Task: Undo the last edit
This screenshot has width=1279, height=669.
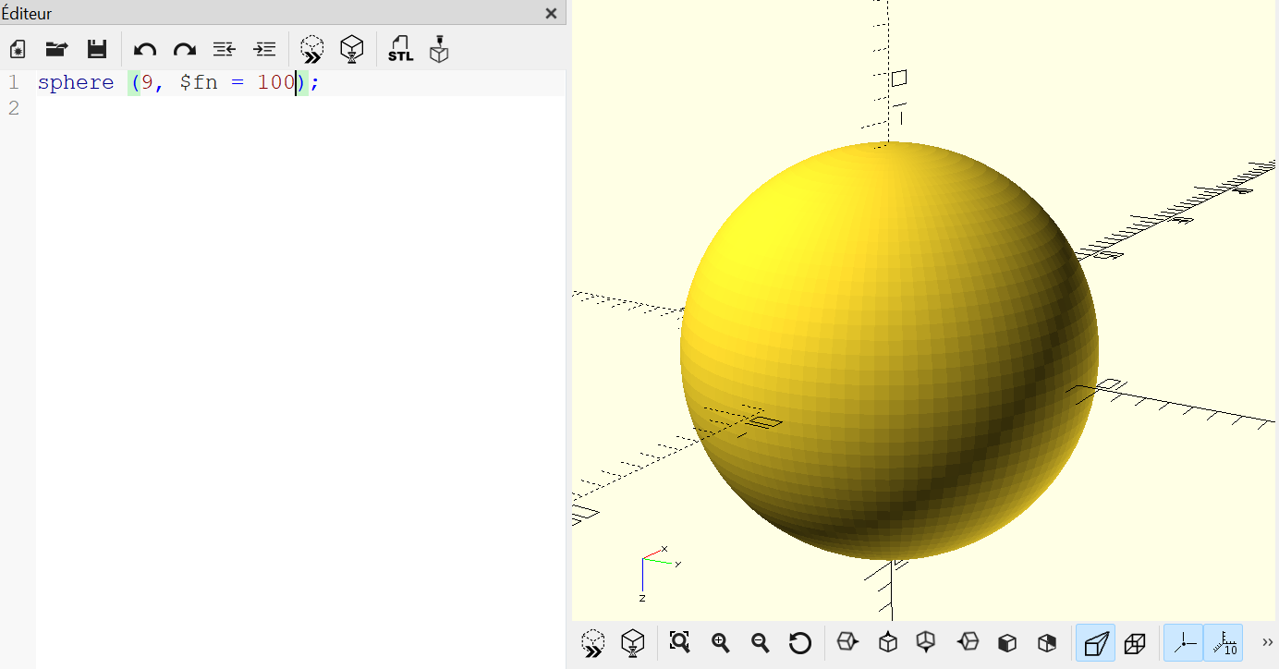Action: pos(145,50)
